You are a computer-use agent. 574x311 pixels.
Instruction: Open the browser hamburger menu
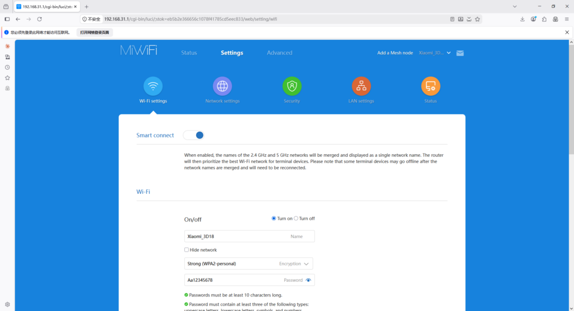click(567, 19)
